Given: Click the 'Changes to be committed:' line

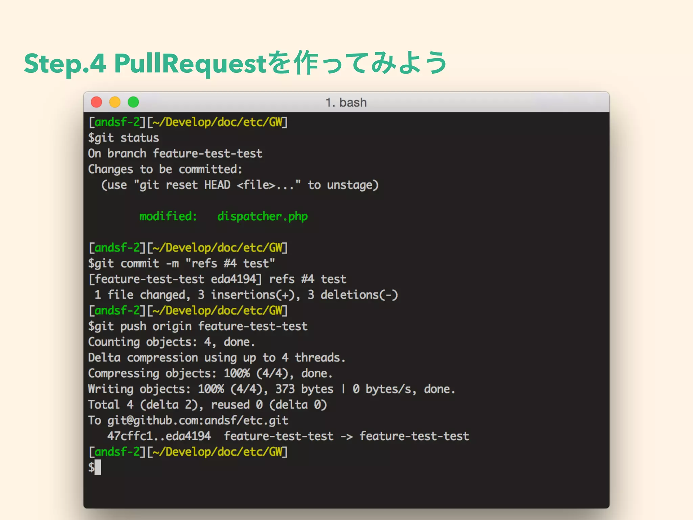Looking at the screenshot, I should [x=165, y=169].
